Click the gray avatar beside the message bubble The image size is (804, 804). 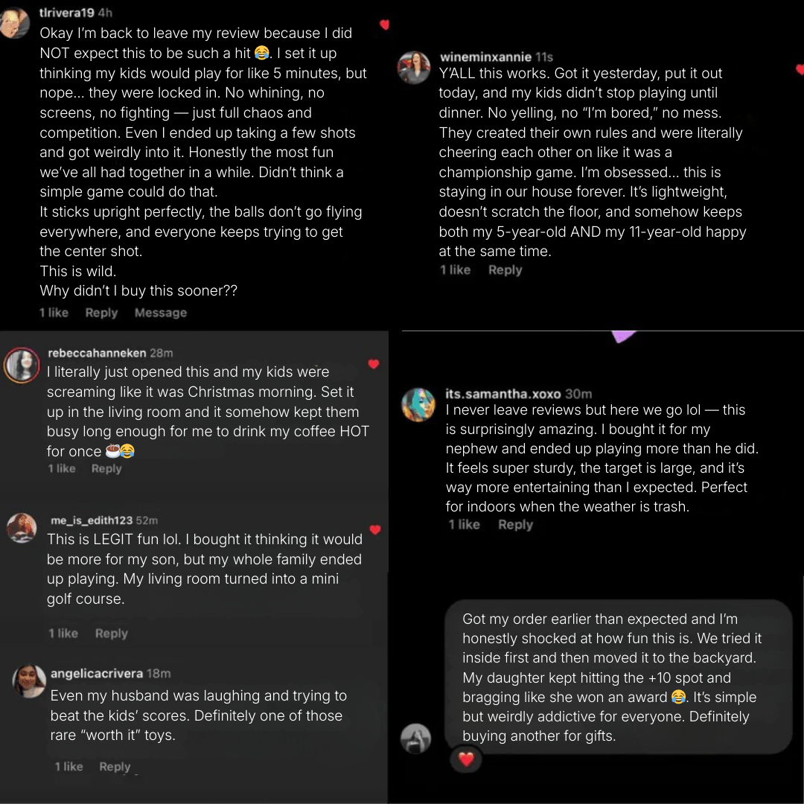coord(416,738)
